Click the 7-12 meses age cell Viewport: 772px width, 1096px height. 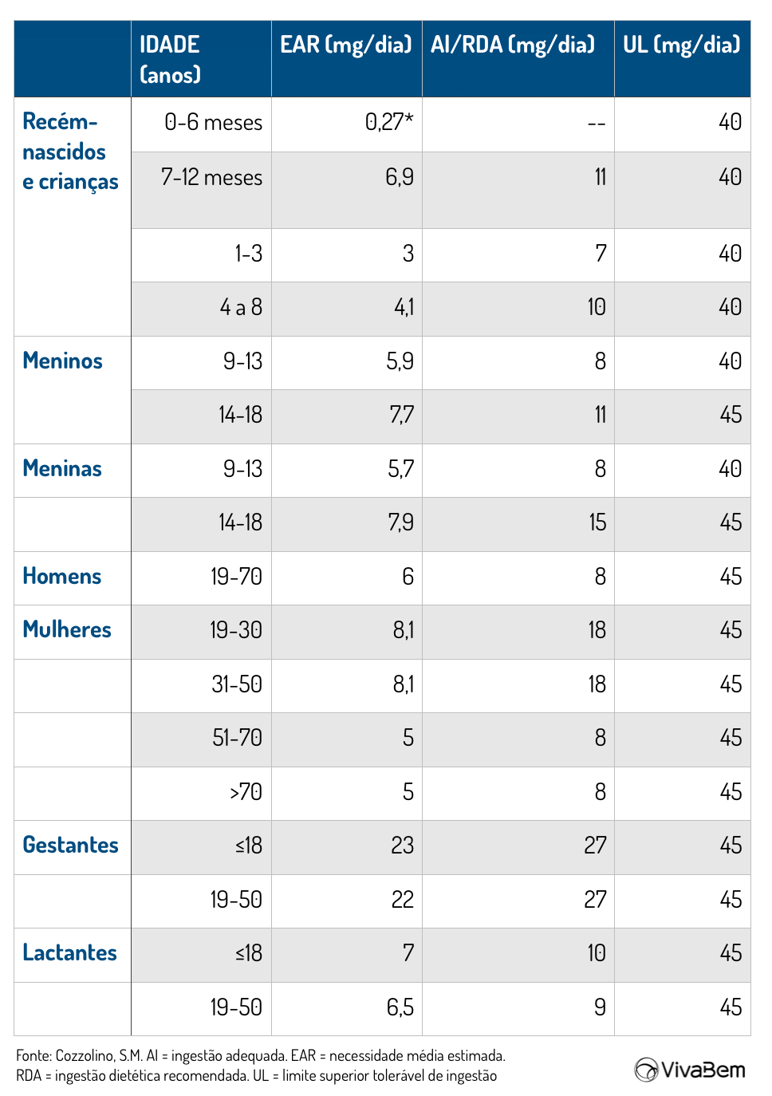[211, 178]
